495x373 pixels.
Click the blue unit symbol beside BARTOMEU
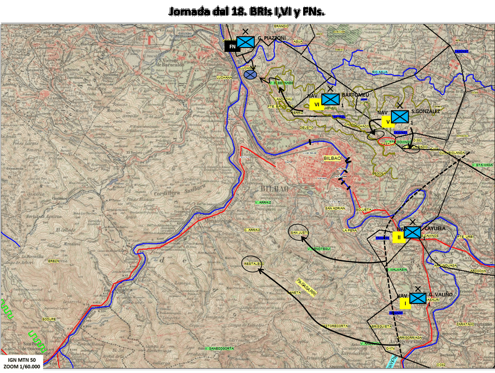(330, 99)
